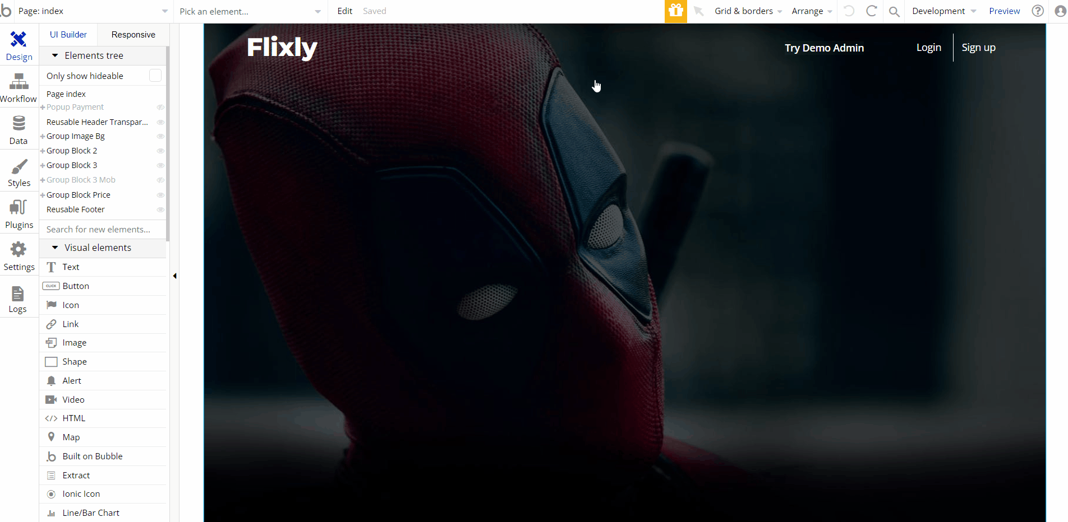Viewport: 1068px width, 522px height.
Task: Open the Development version dropdown
Action: click(944, 11)
